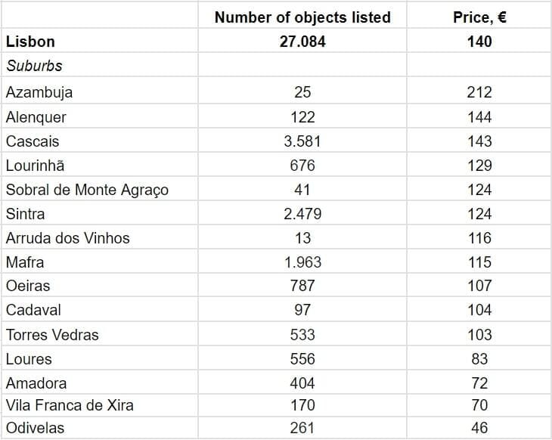Select the Lisbon row label cell
Screen dimensions: 552x440
tap(30, 41)
